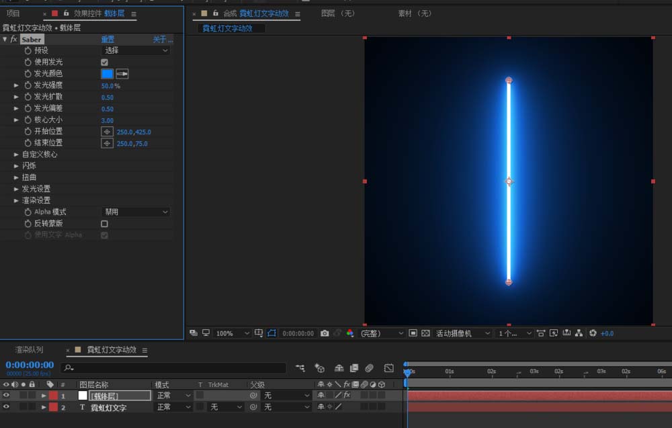672x428 pixels.
Task: Enable the 反转蒙版 checkbox
Action: (104, 224)
